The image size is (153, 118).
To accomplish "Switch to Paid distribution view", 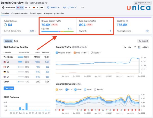I will pos(16,41).
